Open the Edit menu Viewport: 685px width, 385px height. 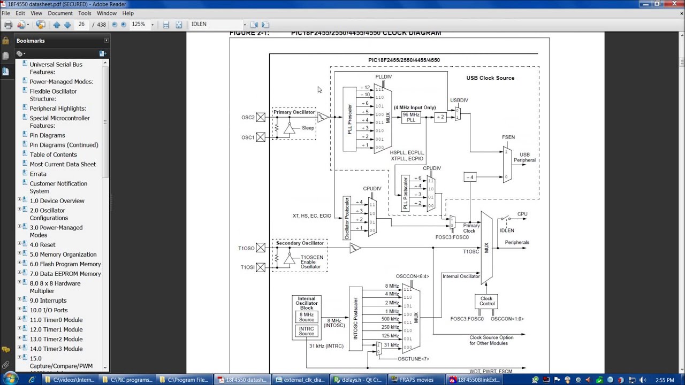(x=20, y=13)
